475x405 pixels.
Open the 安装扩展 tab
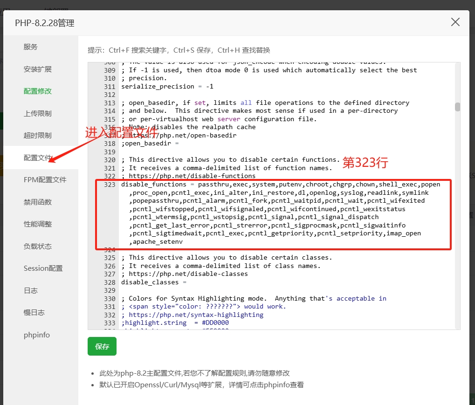tap(38, 69)
